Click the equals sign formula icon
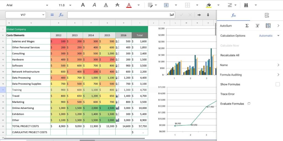 pos(52,15)
